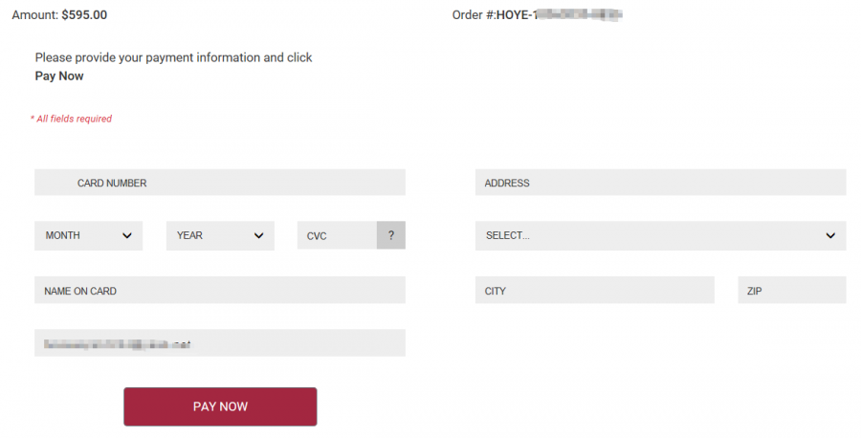
Task: Click the $595.00 amount value
Action: pyautogui.click(x=84, y=15)
